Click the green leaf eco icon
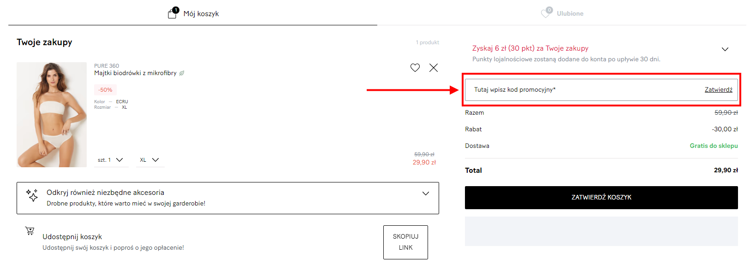 [x=182, y=73]
